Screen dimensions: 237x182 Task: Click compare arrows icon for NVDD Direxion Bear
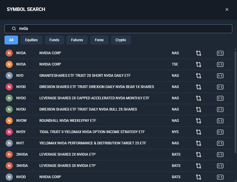[198, 87]
